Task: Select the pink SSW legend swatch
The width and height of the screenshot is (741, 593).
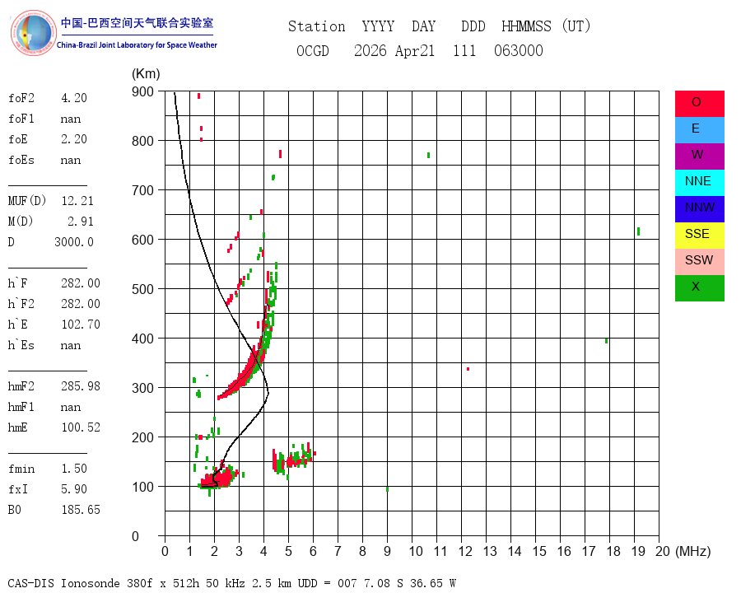Action: point(699,262)
